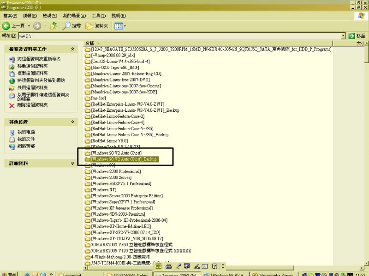
Task: Click the folder icon of [Mac-OSX-Tiger-x86_IMG]
Action: pos(88,68)
